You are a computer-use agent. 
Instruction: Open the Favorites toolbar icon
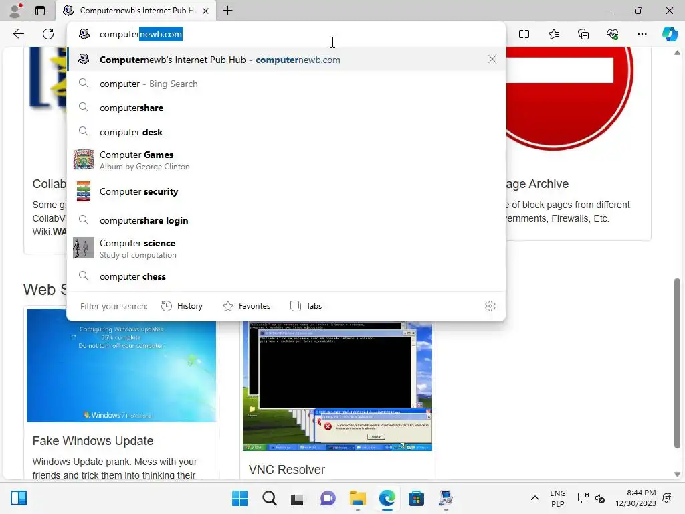(x=553, y=34)
